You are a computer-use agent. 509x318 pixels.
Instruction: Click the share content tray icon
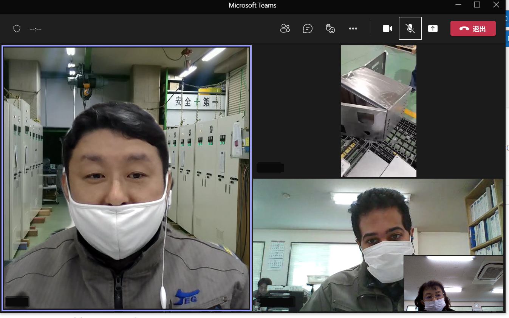click(433, 29)
